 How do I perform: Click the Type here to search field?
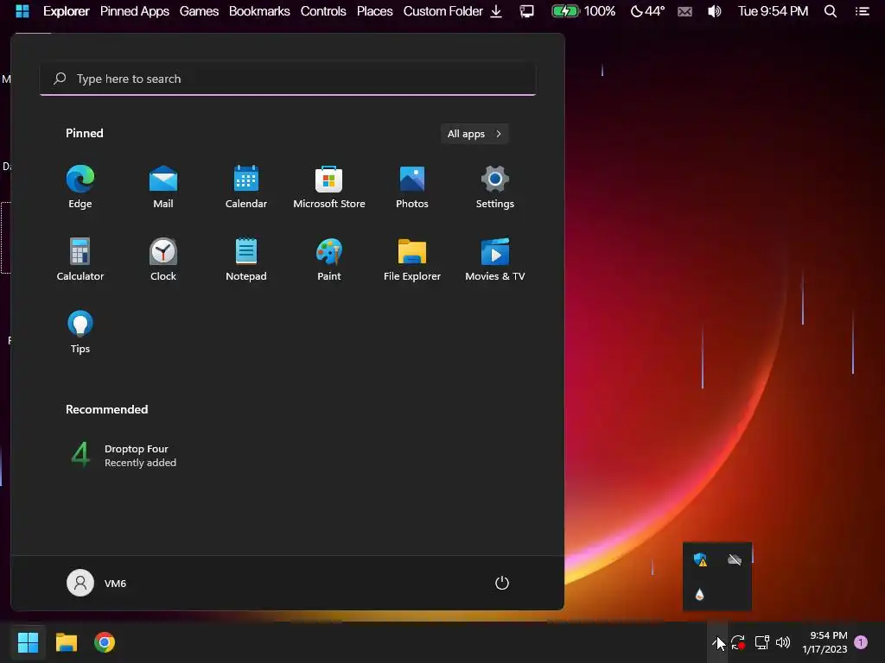click(x=288, y=79)
